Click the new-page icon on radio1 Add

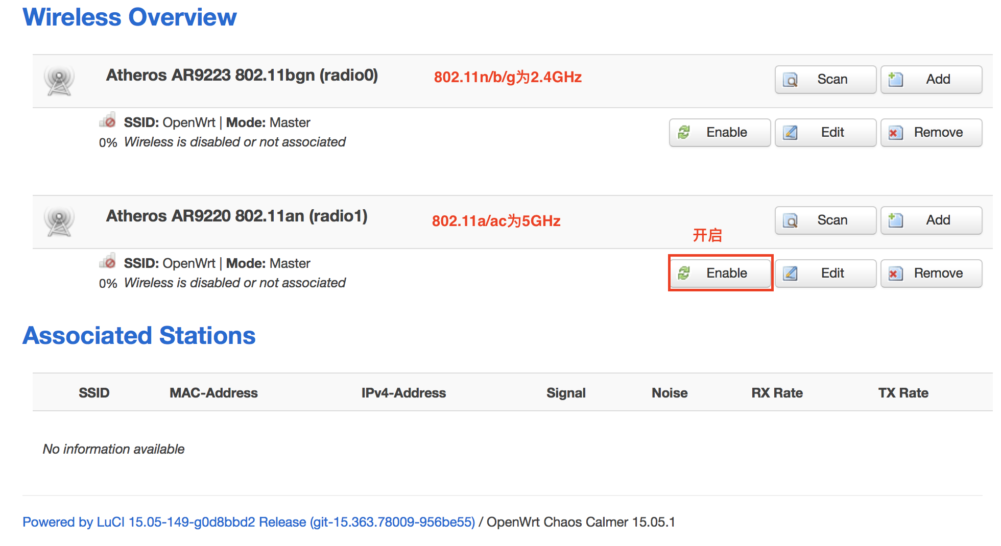click(x=895, y=220)
